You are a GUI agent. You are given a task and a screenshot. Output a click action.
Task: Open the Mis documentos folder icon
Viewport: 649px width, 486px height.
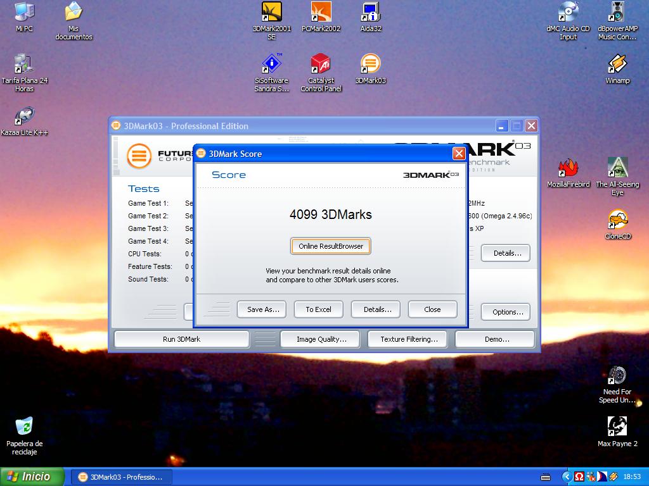74,21
